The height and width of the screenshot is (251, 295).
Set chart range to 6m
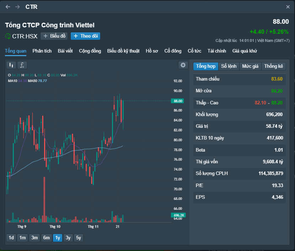(x=47, y=238)
